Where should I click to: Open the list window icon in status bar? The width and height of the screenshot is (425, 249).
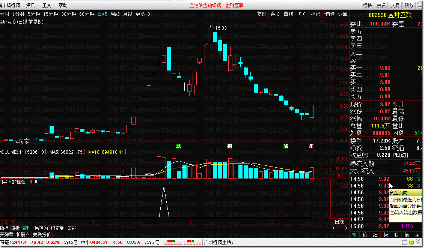(405, 242)
